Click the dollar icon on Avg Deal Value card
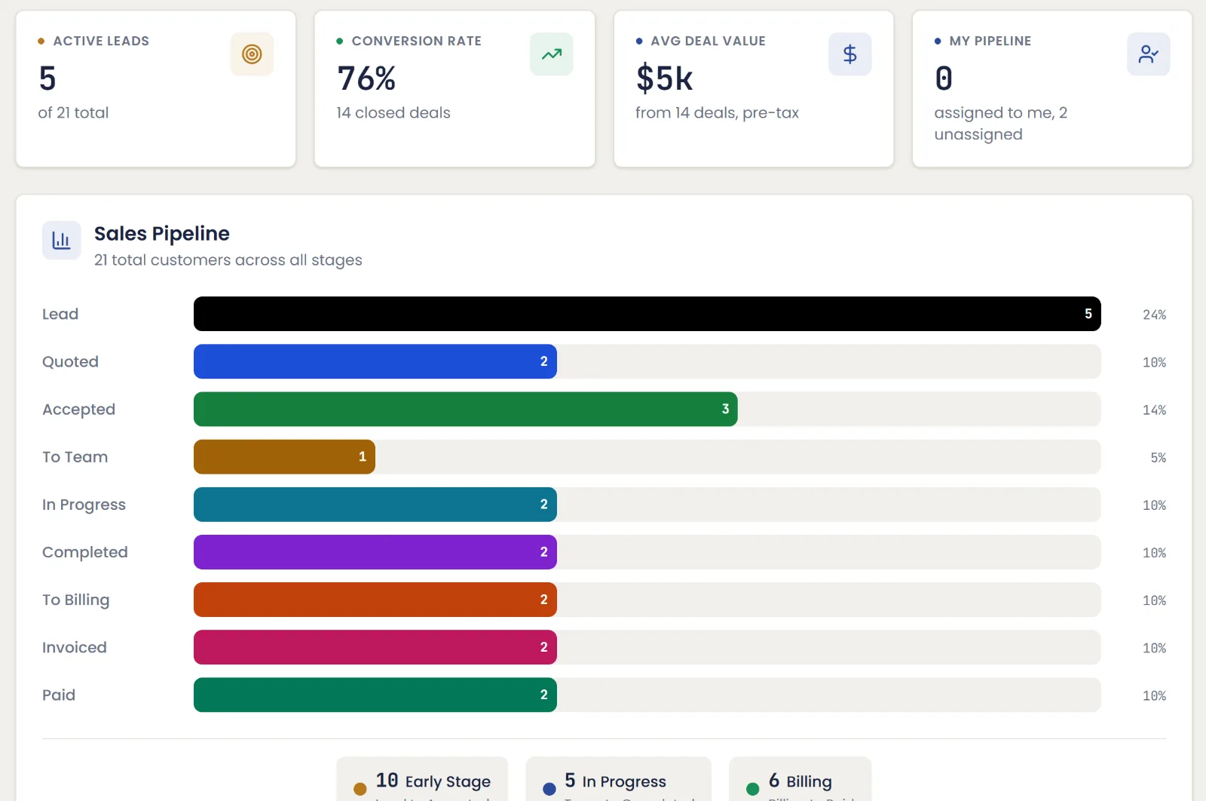The width and height of the screenshot is (1206, 801). point(850,54)
